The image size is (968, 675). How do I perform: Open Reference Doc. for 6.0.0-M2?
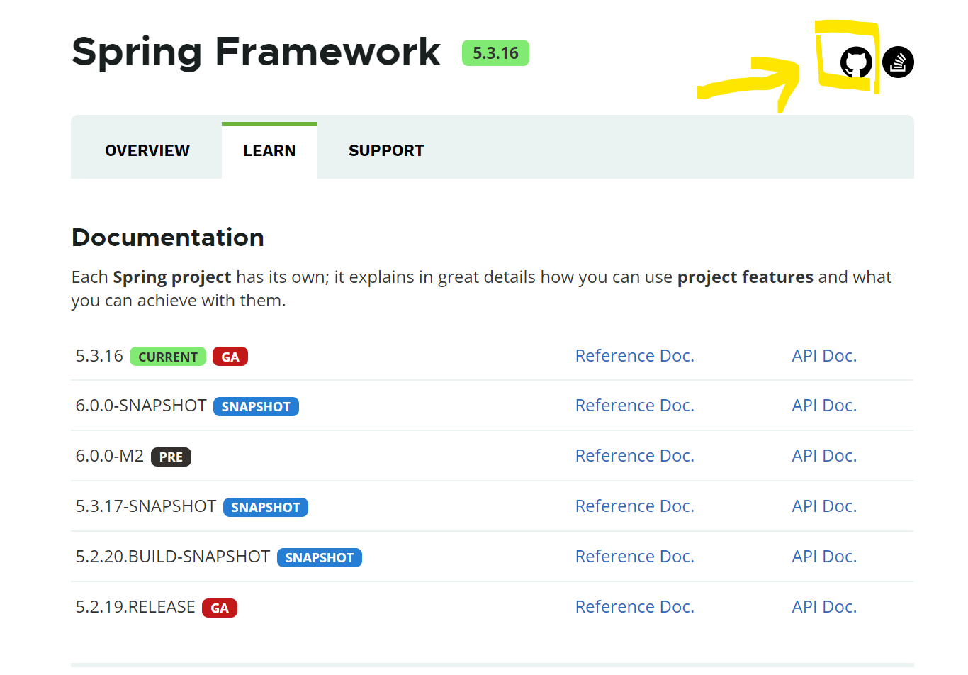[x=634, y=456]
